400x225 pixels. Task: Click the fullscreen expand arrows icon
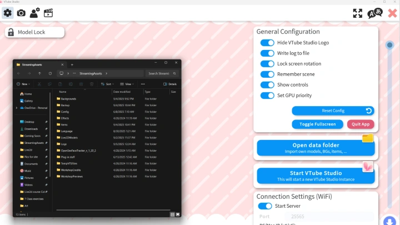tap(358, 13)
